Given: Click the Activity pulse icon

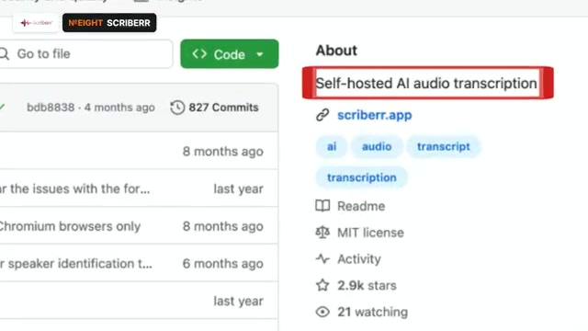Looking at the screenshot, I should point(322,258).
